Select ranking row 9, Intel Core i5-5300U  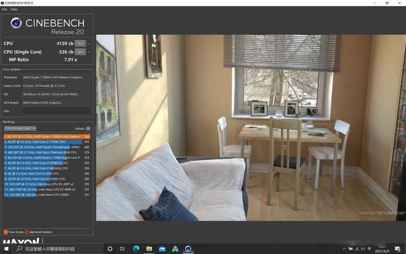point(47,179)
